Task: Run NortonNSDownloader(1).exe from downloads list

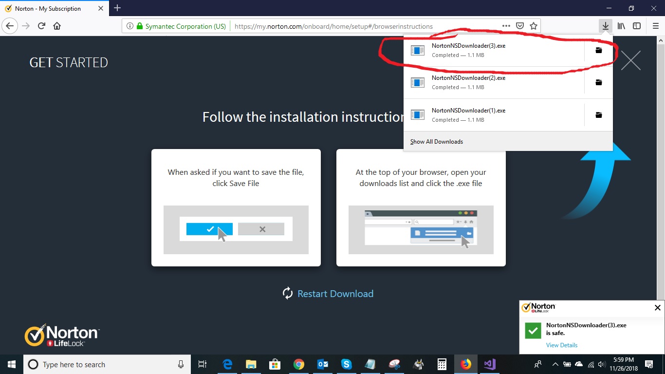Action: 494,115
